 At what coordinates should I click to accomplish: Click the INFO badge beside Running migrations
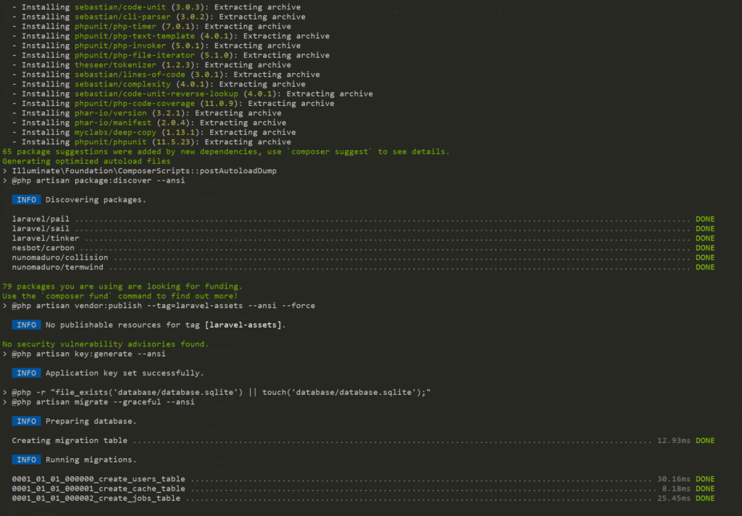tap(26, 459)
